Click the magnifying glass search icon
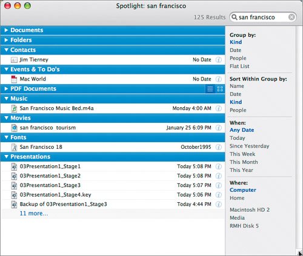 coord(234,17)
